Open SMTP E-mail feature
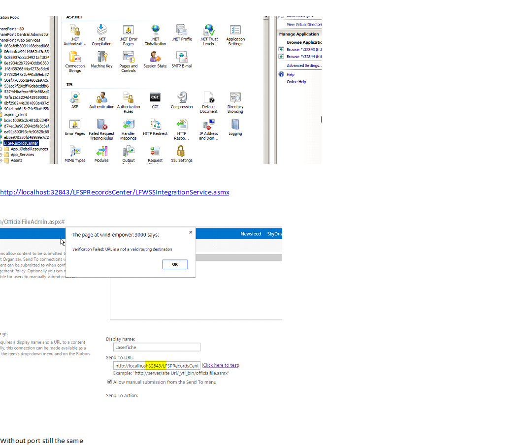 tap(182, 60)
